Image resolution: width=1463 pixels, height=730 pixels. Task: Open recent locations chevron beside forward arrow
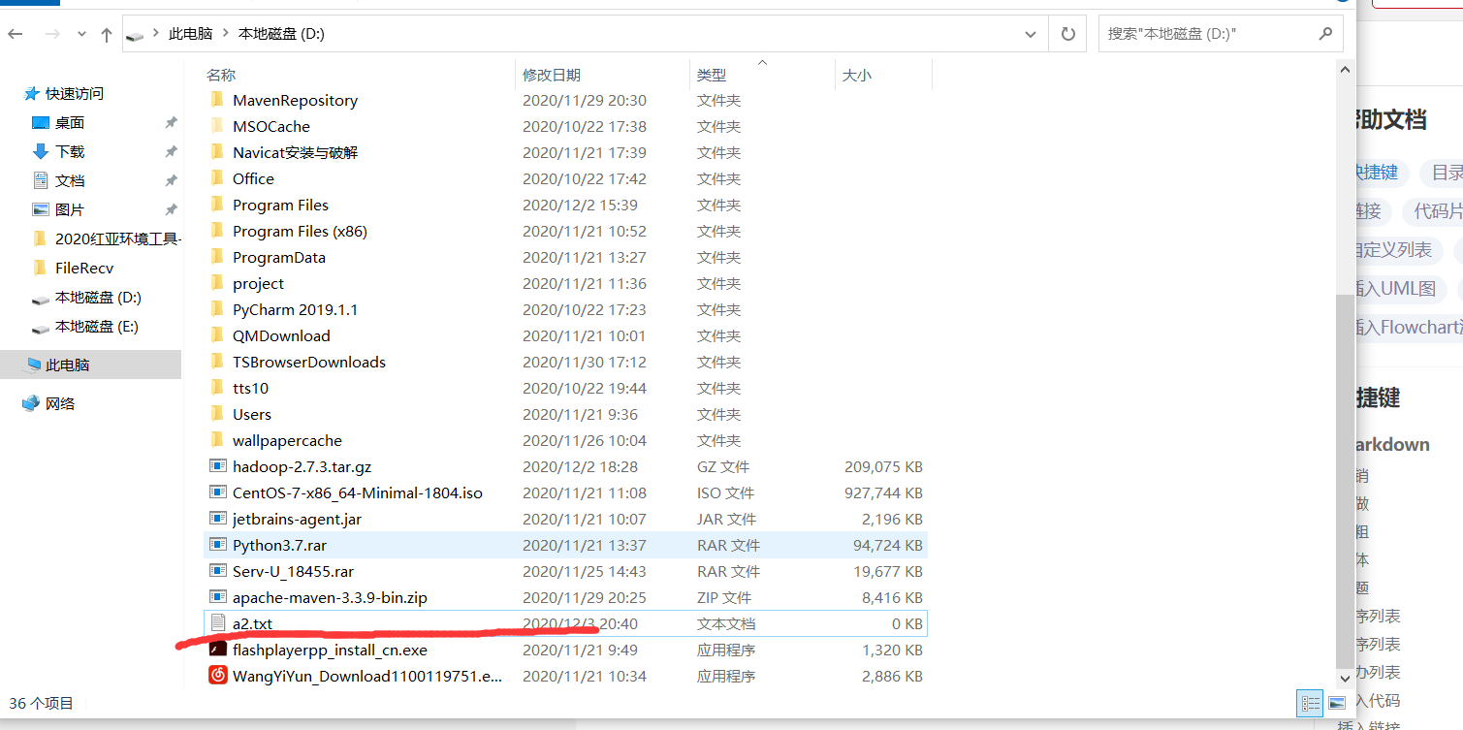(80, 34)
